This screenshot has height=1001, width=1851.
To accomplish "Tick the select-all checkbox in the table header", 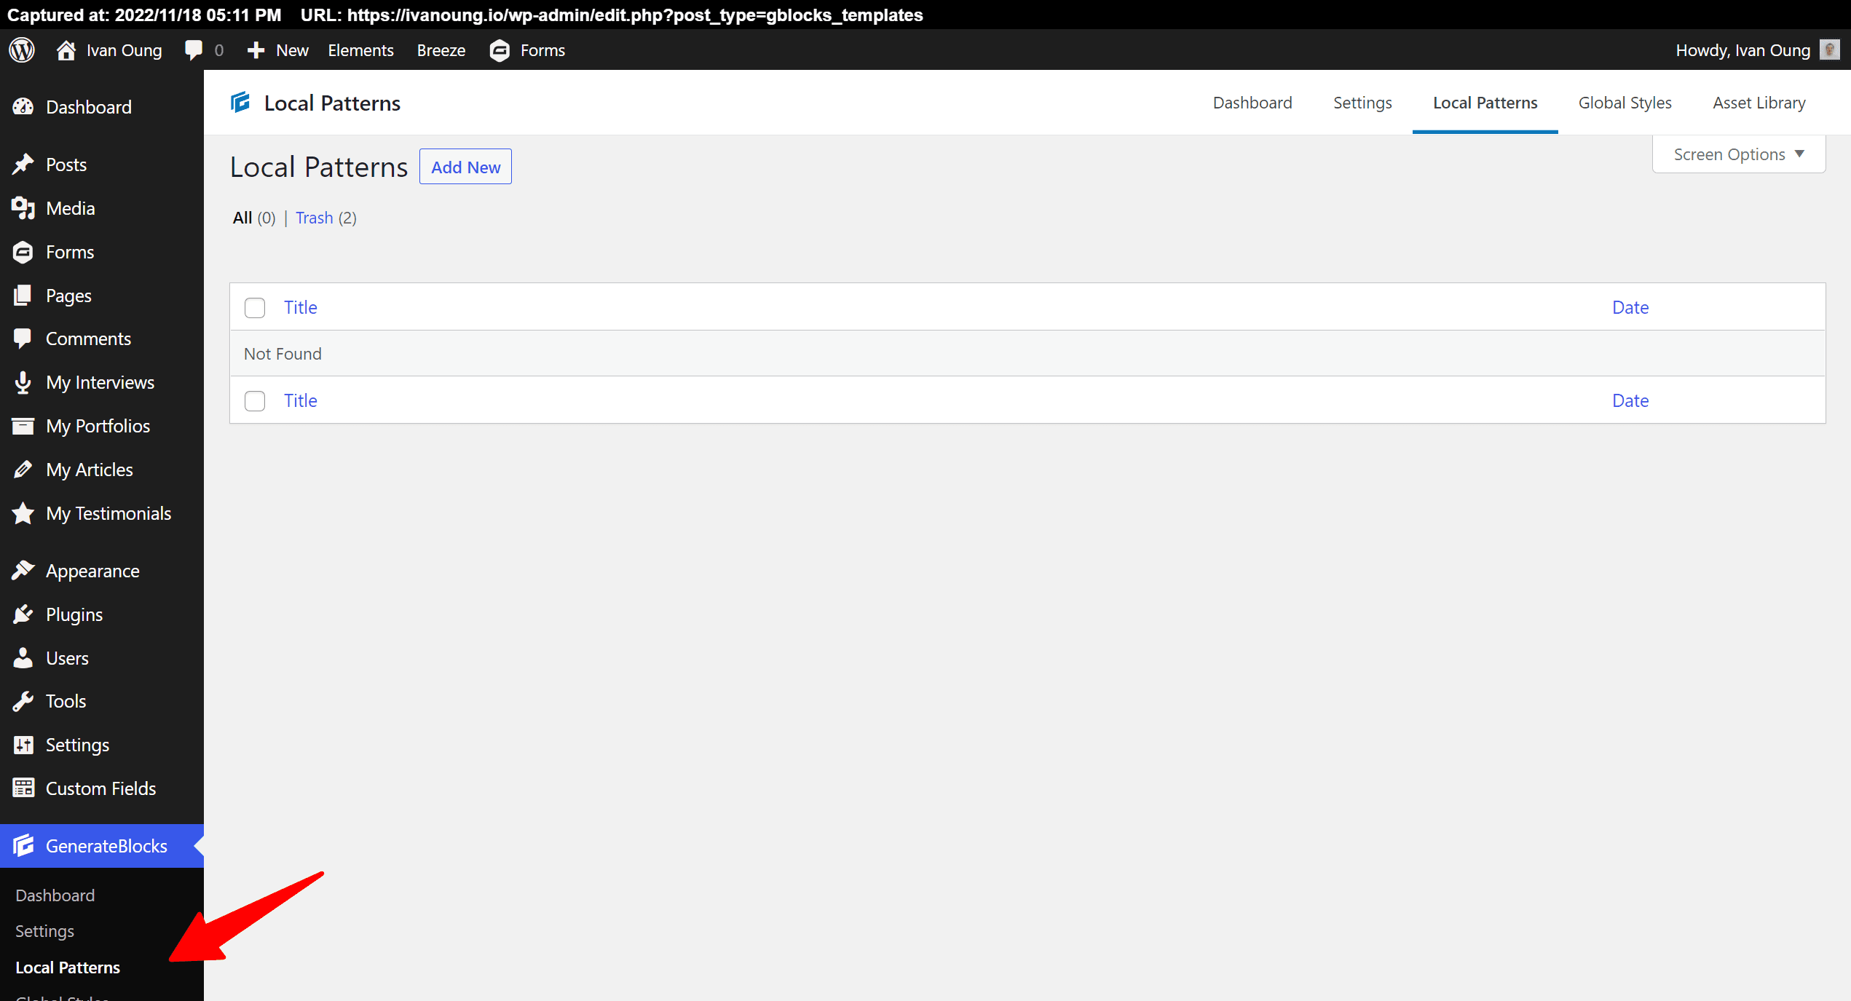I will pos(255,308).
